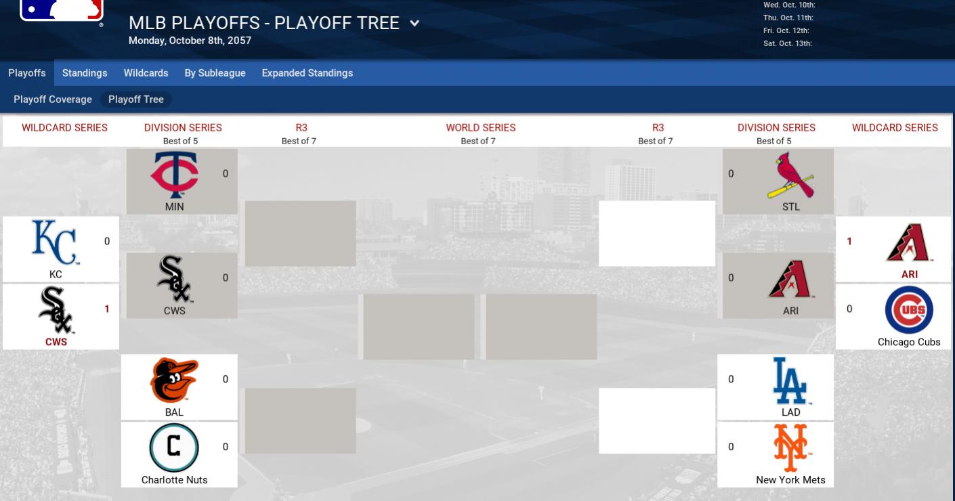This screenshot has height=501, width=955.
Task: Open the Los Angeles Dodgers logo
Action: click(x=790, y=380)
